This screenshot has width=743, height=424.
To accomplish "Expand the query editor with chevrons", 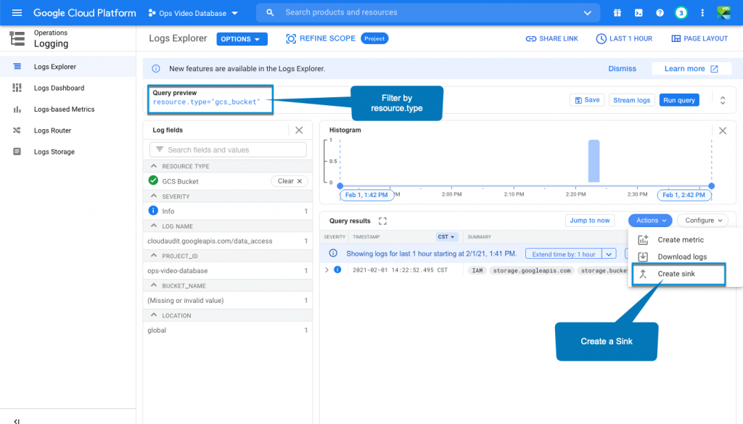I will tap(723, 100).
